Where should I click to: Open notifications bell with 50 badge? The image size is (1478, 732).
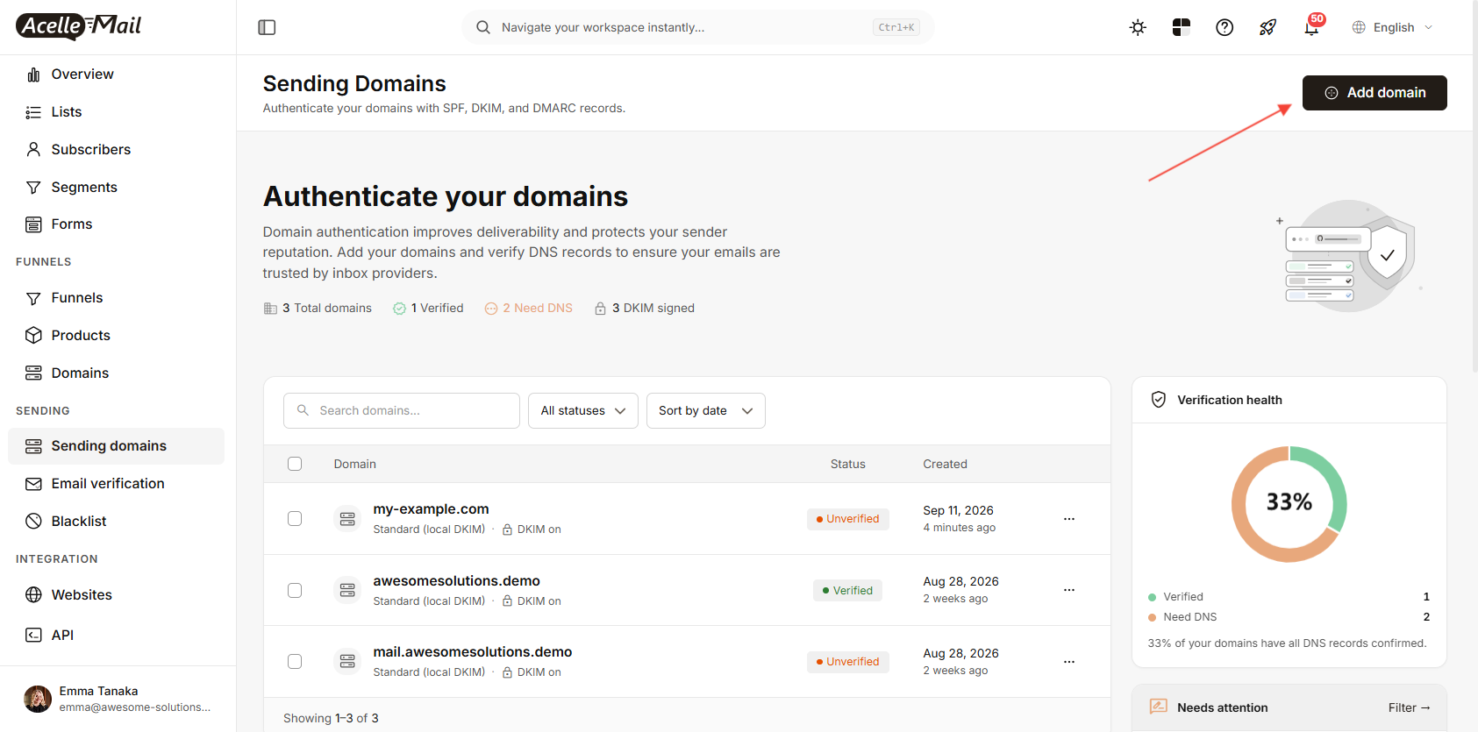1312,26
